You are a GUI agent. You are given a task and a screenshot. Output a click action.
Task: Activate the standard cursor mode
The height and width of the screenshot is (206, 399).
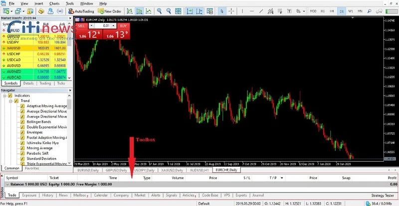tap(222, 11)
